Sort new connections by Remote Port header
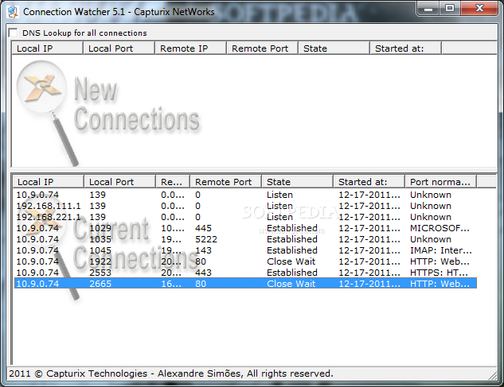504x387 pixels. coord(262,48)
